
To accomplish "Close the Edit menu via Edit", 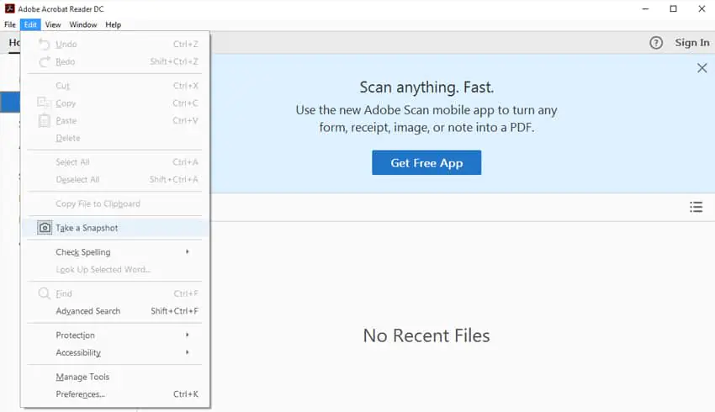I will (x=30, y=24).
